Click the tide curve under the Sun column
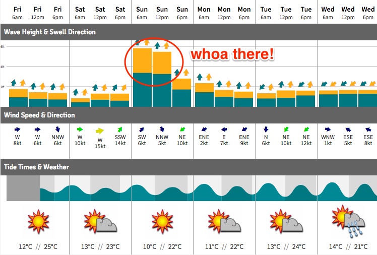 pyautogui.click(x=162, y=193)
